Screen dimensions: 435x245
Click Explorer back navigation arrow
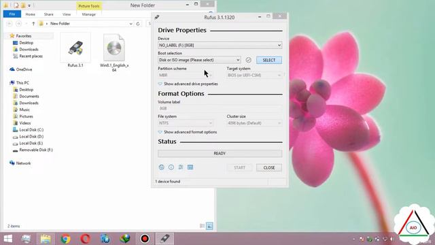[9, 24]
